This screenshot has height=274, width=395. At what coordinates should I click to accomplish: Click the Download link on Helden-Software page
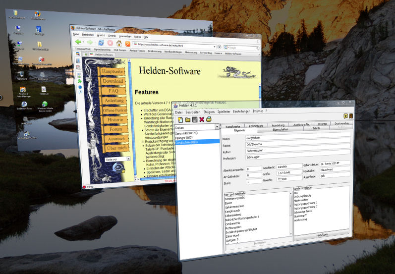(x=113, y=81)
